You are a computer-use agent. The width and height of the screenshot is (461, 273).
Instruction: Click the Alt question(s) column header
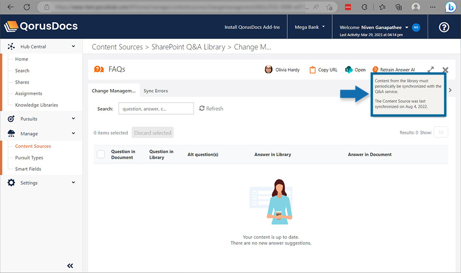203,154
